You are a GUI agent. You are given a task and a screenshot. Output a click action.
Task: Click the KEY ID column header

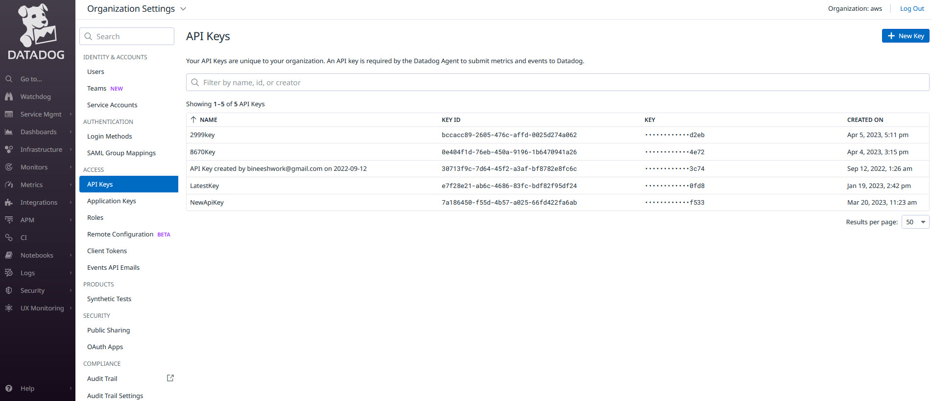[451, 119]
